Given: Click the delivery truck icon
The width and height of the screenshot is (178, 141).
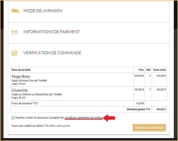Looking at the screenshot, I should [x=15, y=11].
